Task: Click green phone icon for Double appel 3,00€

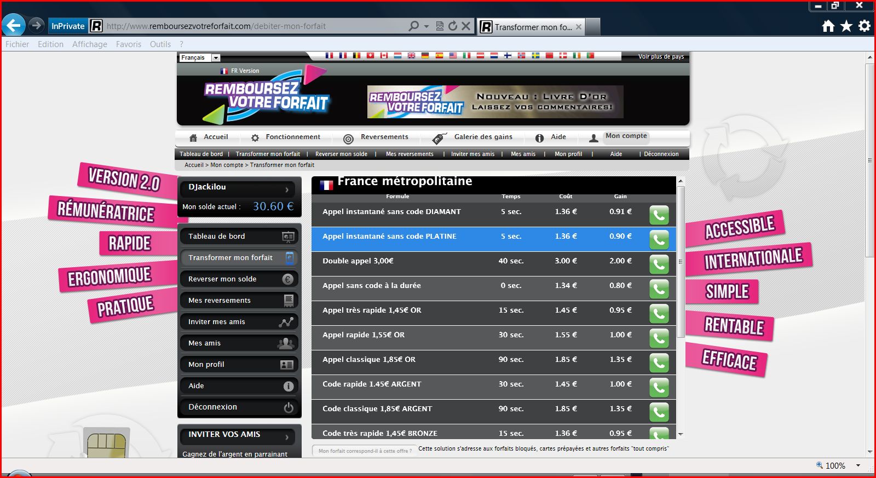Action: [659, 264]
